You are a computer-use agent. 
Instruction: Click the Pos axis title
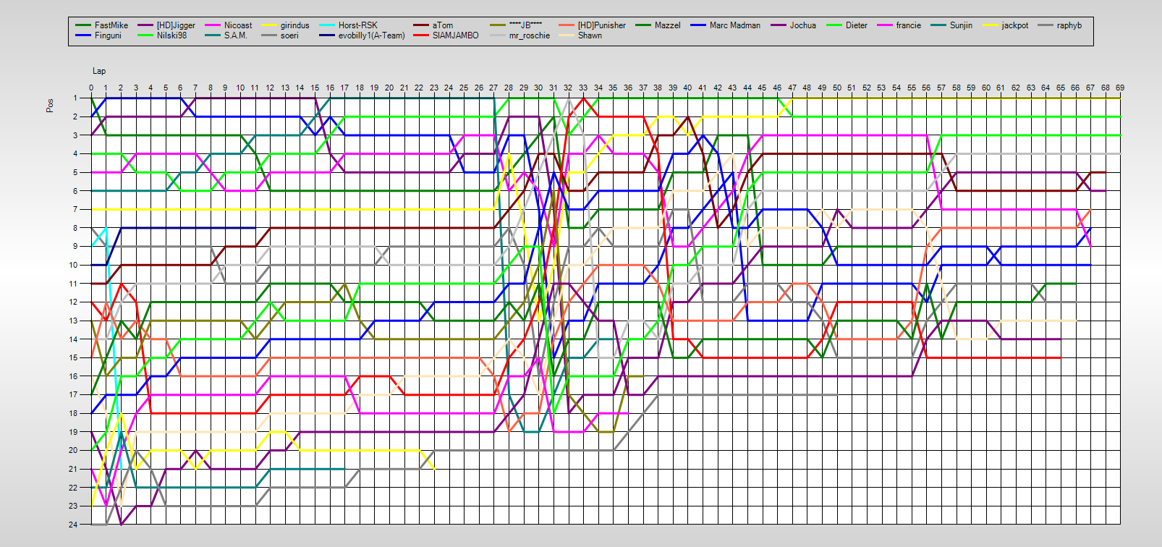(50, 106)
